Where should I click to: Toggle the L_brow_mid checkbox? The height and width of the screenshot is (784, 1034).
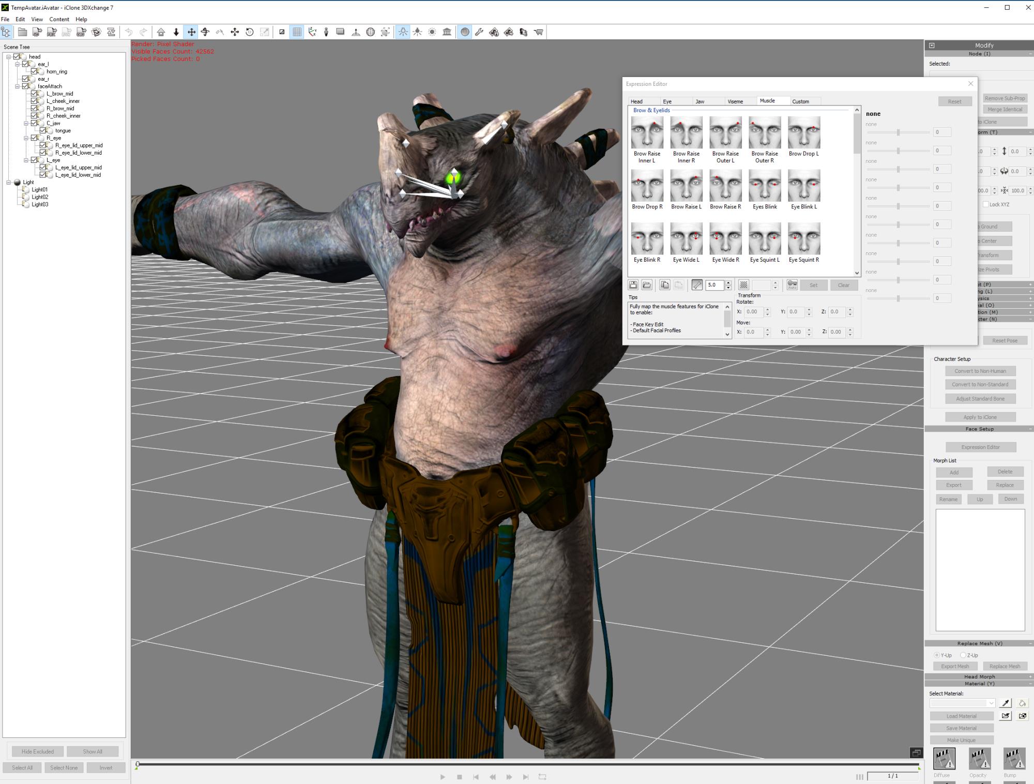click(x=34, y=94)
